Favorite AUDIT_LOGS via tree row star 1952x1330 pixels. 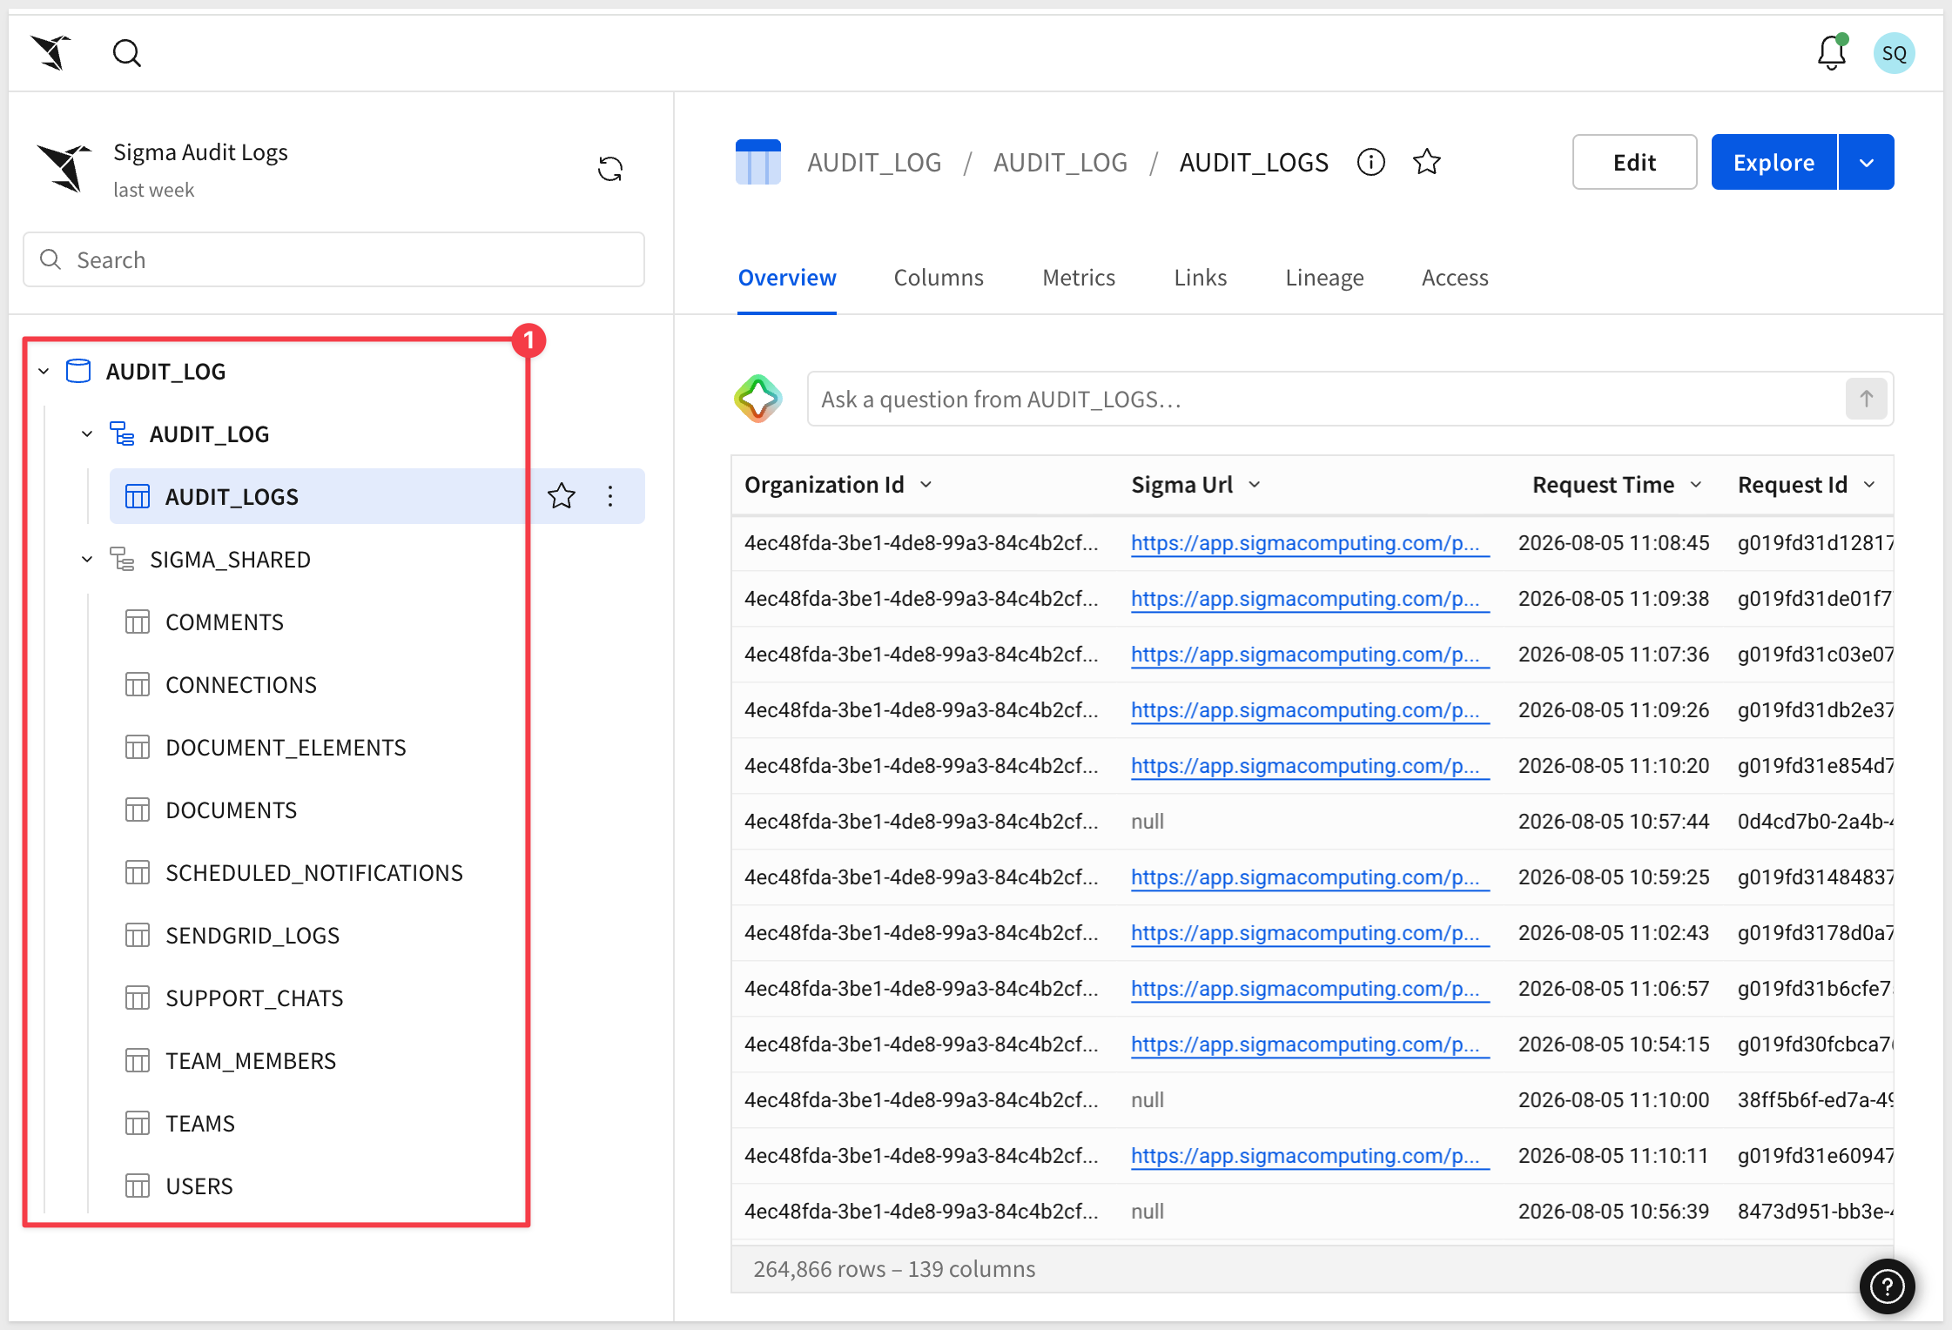point(562,496)
